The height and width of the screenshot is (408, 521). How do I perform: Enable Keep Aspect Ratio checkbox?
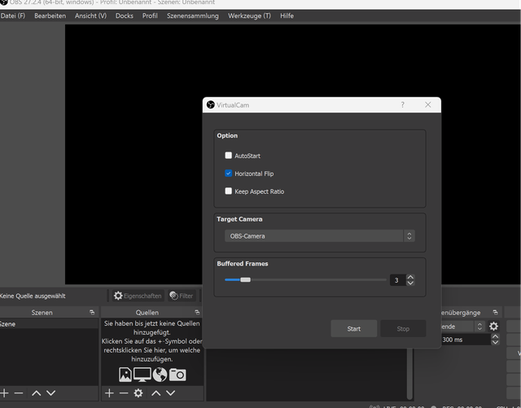tap(228, 191)
